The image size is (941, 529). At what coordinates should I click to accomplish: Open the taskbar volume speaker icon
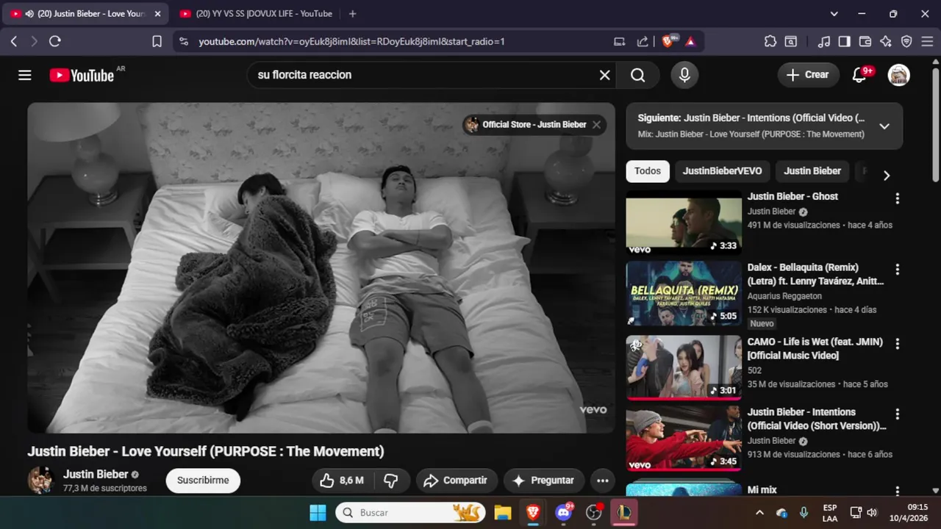[x=872, y=512]
